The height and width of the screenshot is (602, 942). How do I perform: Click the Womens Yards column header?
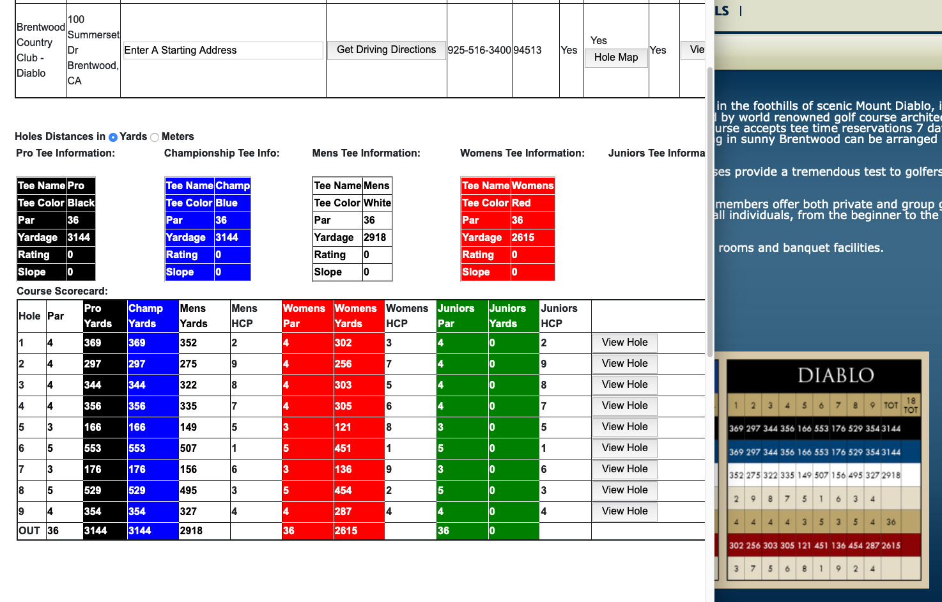tap(359, 316)
